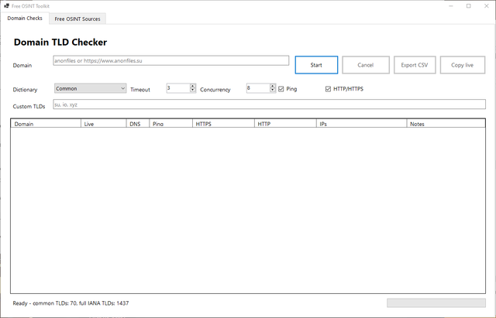The image size is (496, 318).
Task: Open the Dictionary dropdown set to Common
Action: coord(91,88)
